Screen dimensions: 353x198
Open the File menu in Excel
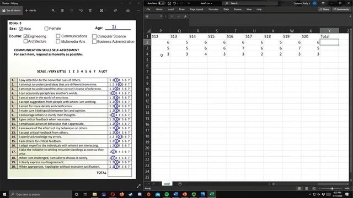(148, 9)
